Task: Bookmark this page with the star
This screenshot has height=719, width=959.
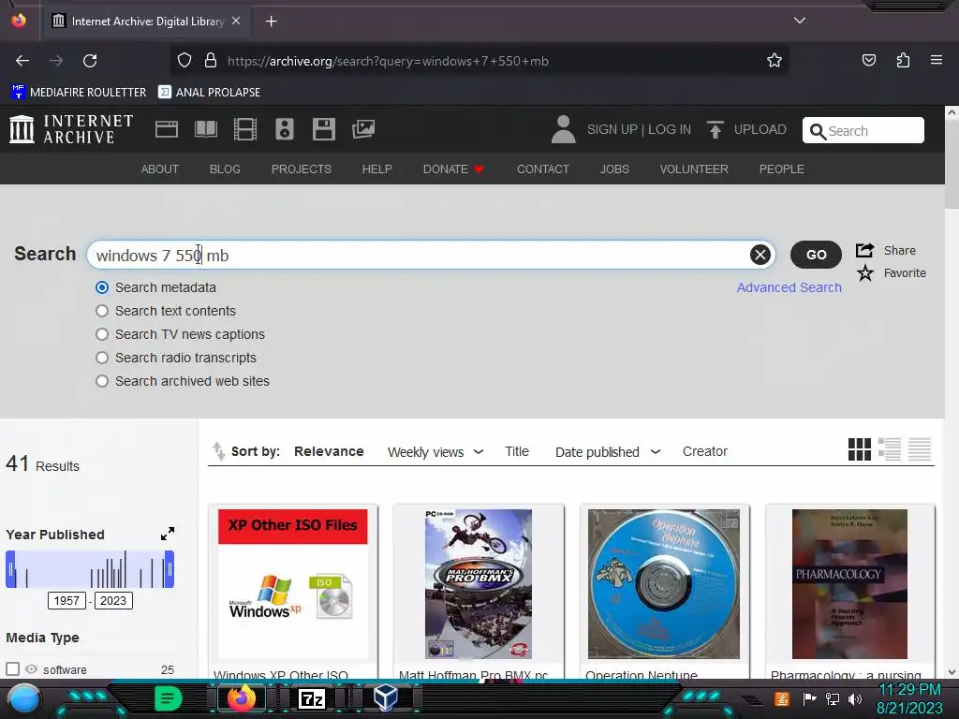Action: click(x=775, y=61)
